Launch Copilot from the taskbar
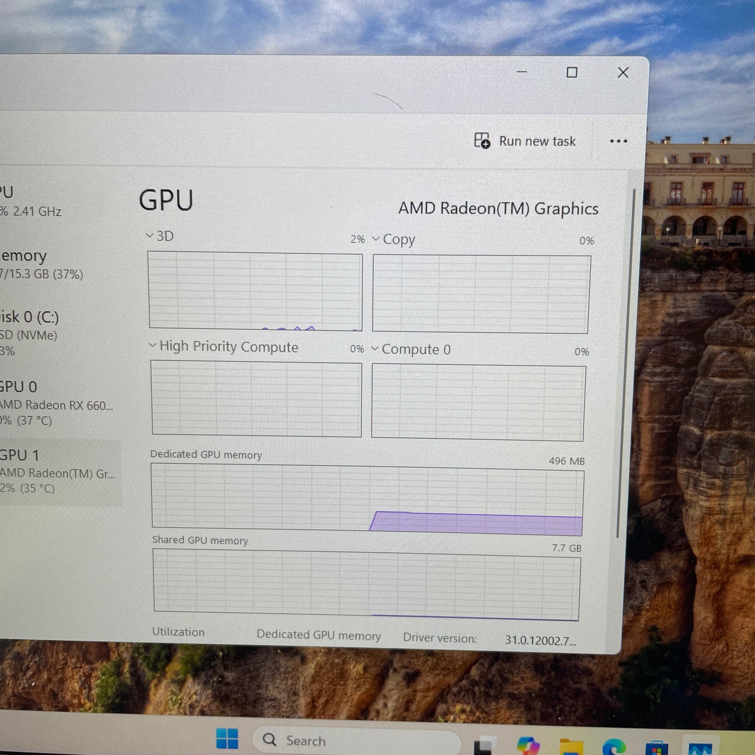 pos(528,747)
